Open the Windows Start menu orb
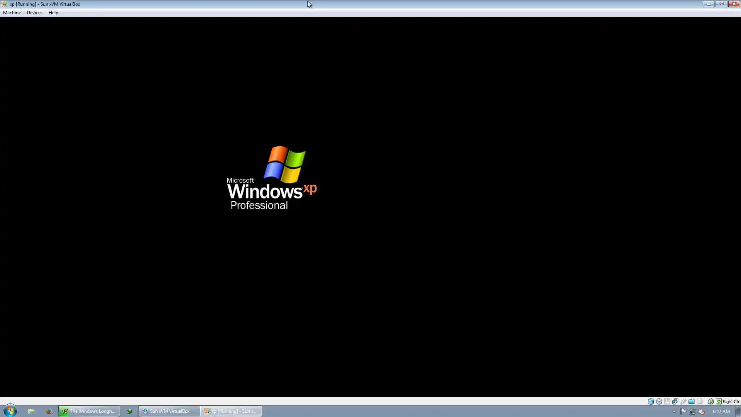This screenshot has height=417, width=741. [10, 411]
